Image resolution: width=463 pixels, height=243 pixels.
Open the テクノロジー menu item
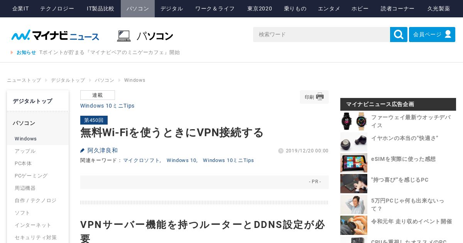coord(57,8)
